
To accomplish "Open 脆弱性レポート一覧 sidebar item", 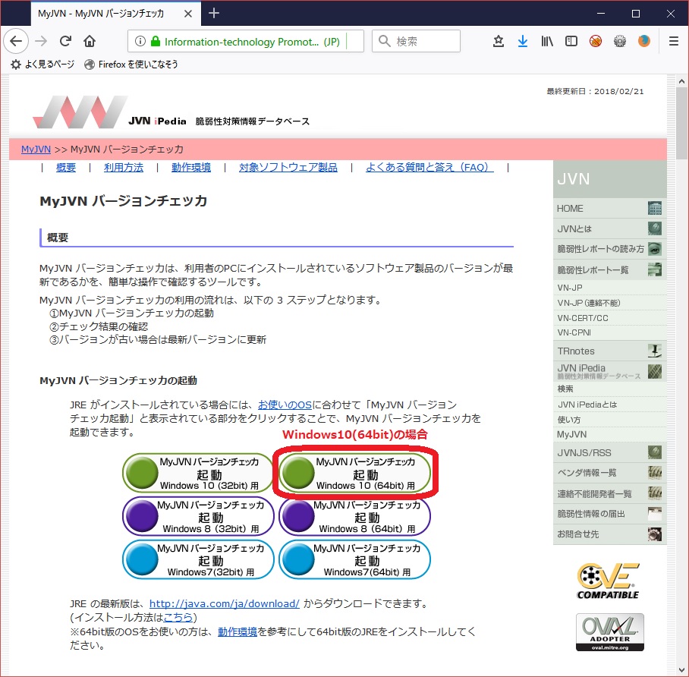I will 609,269.
